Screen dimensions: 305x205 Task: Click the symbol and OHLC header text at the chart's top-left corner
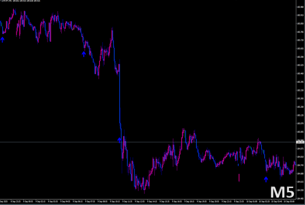(21, 1)
